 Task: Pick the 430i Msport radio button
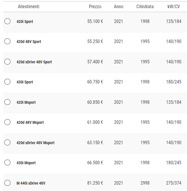(x=8, y=163)
